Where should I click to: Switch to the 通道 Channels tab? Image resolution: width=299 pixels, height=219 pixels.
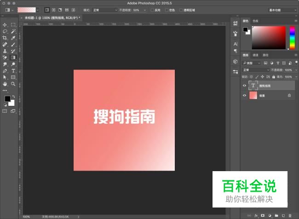pyautogui.click(x=255, y=55)
